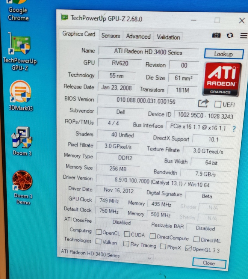Viewport: 248px width, 279px height.
Task: Launch the 3DMark03 desktop shortcut
Action: 21,95
